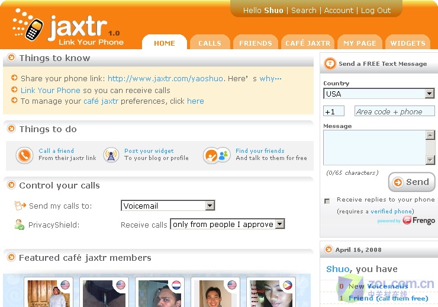Click the PrivacyShield user icon

click(20, 225)
